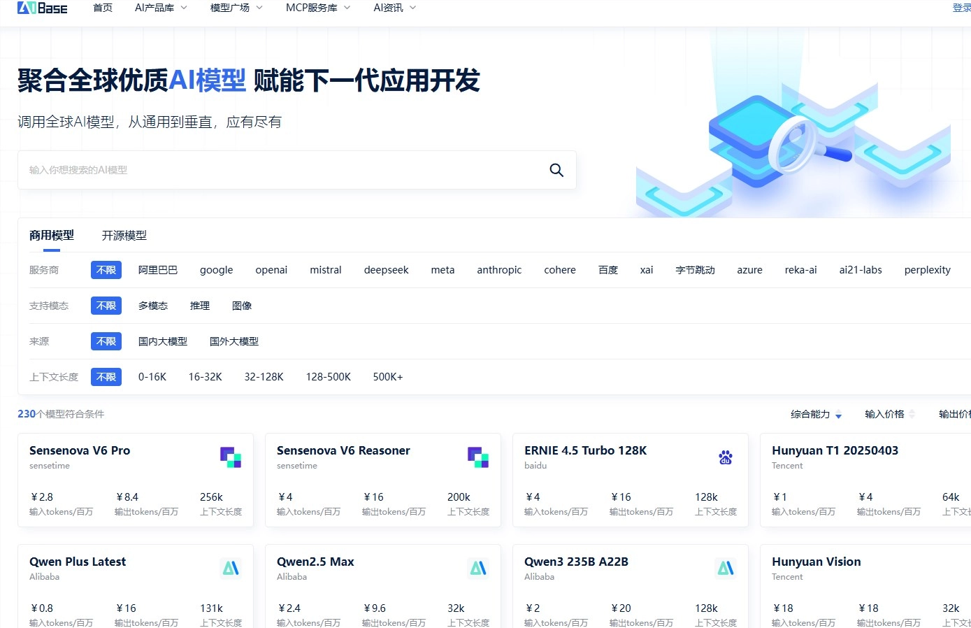Filter provider by ai21-labs
The height and width of the screenshot is (628, 971).
(861, 270)
